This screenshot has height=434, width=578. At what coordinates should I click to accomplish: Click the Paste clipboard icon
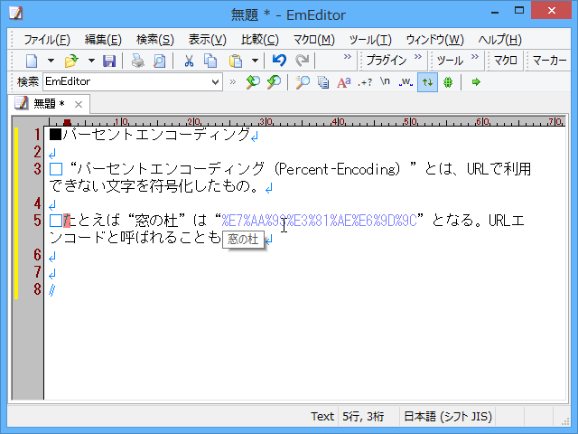click(x=235, y=61)
